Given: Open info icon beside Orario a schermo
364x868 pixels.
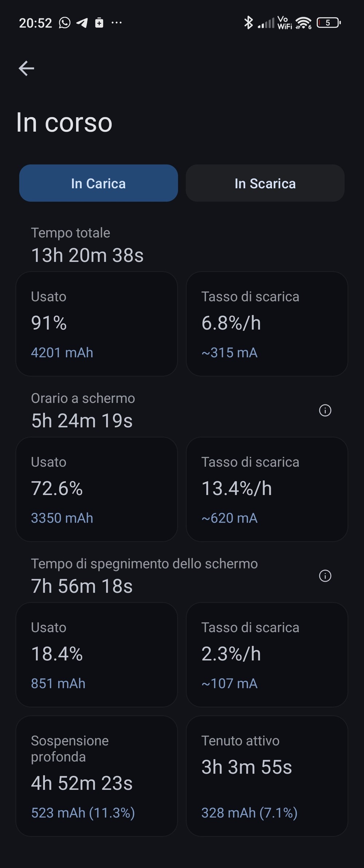Looking at the screenshot, I should (x=325, y=410).
